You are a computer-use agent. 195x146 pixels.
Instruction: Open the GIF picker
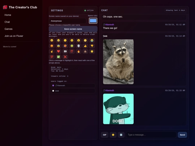click(105, 135)
